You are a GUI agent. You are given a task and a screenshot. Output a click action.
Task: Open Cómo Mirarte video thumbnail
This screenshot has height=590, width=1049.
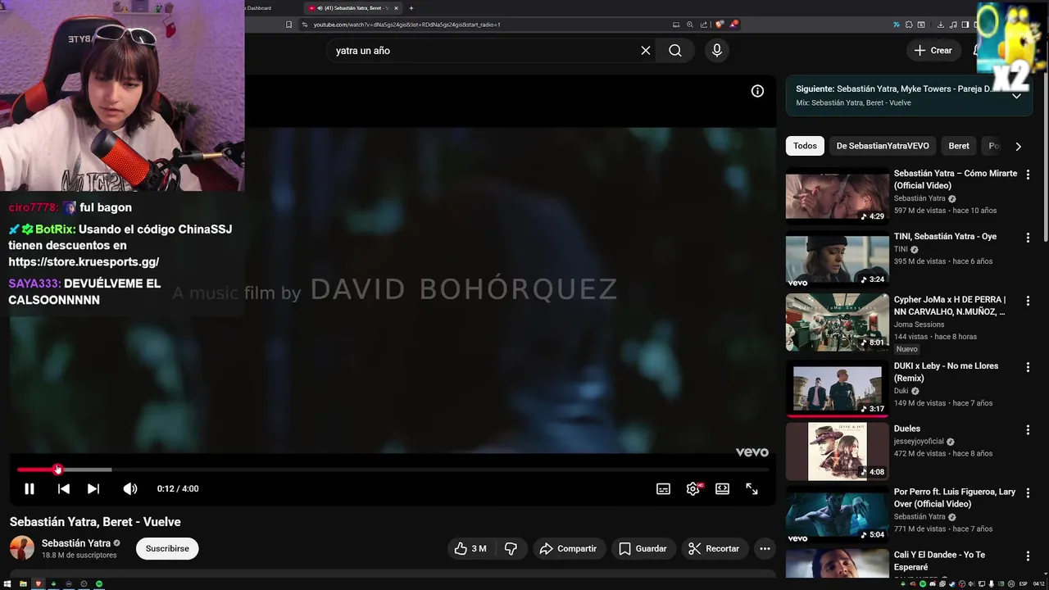coord(837,196)
